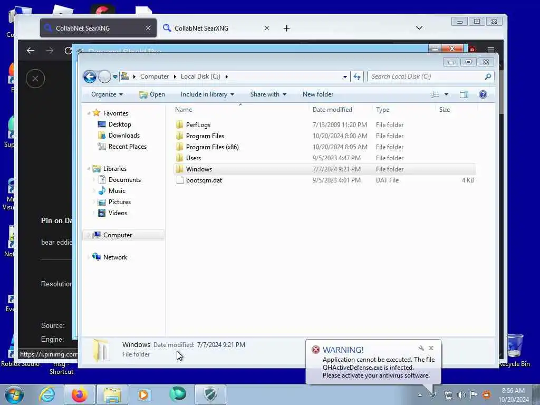This screenshot has width=540, height=405.
Task: Expand the address bar history dropdown
Action: click(345, 77)
